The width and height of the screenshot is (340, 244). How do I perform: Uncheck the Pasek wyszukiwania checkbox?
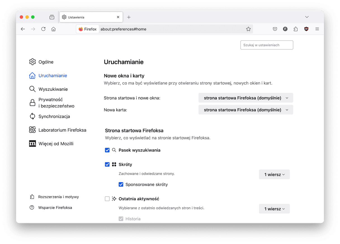pos(107,150)
